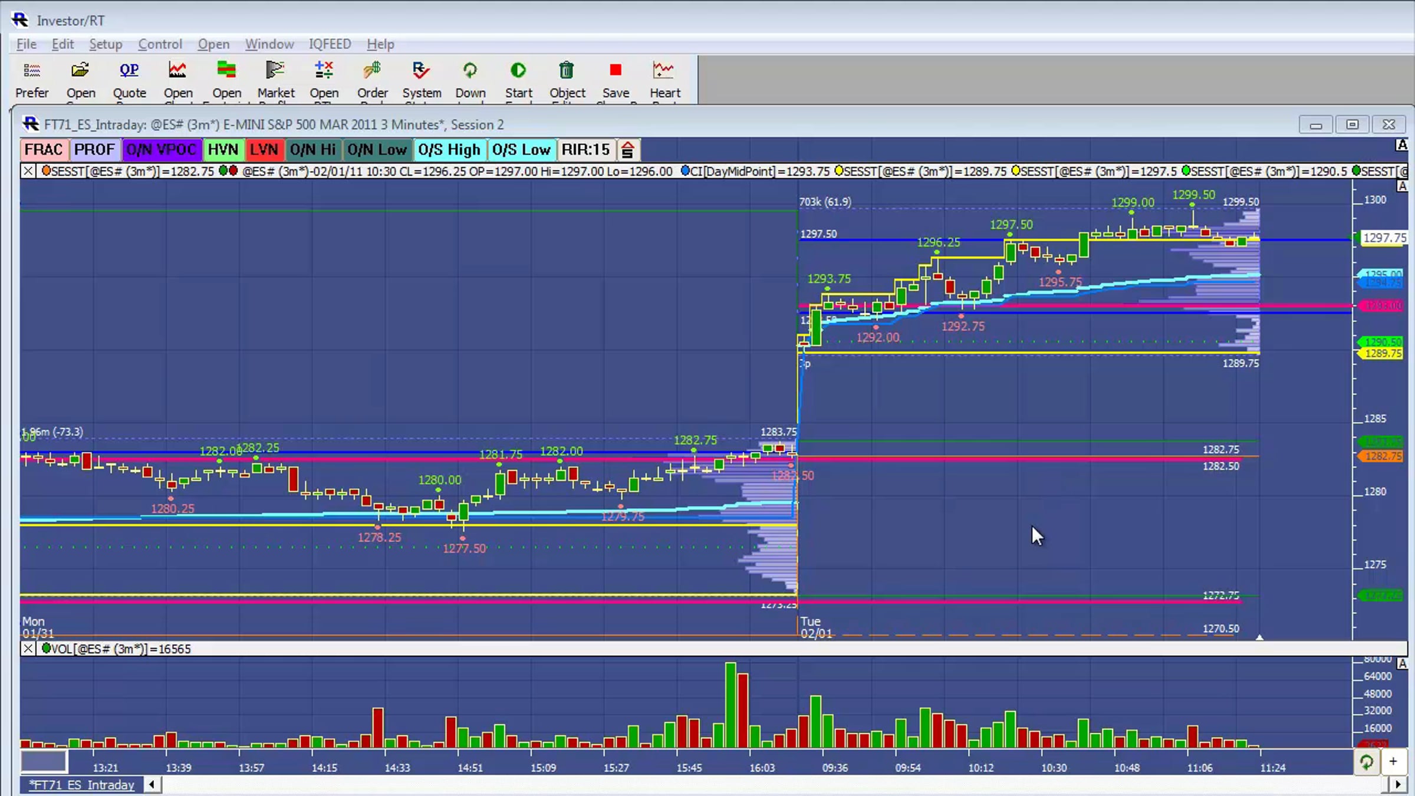Viewport: 1415px width, 796px height.
Task: Toggle the O/N VPOC button
Action: coord(161,150)
